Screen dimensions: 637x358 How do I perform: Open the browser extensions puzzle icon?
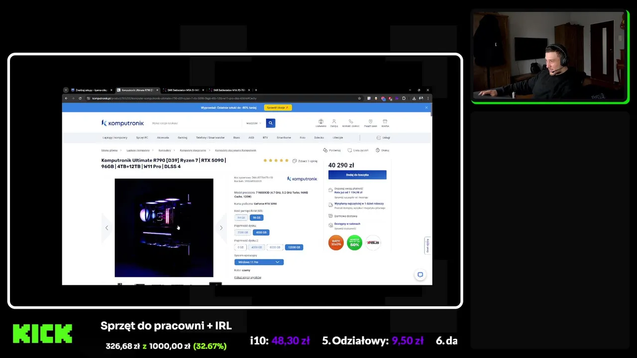point(404,98)
